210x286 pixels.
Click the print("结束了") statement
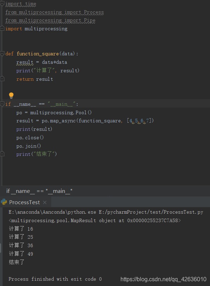tap(37, 154)
